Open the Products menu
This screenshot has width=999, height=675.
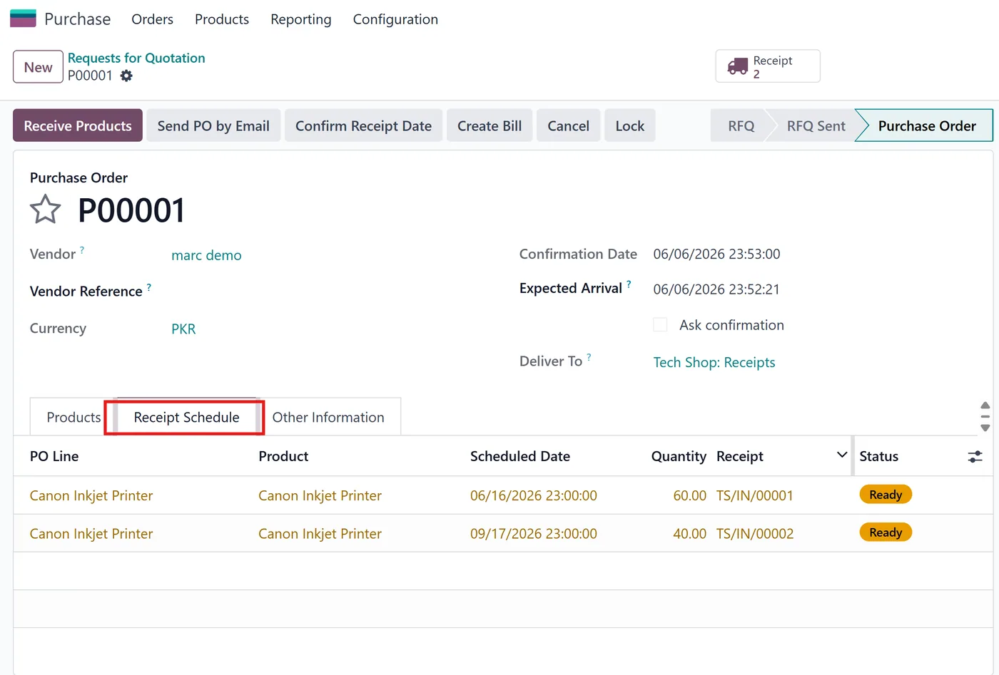tap(222, 19)
